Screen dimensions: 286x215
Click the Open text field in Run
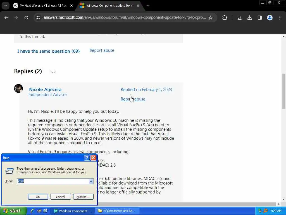(53, 181)
